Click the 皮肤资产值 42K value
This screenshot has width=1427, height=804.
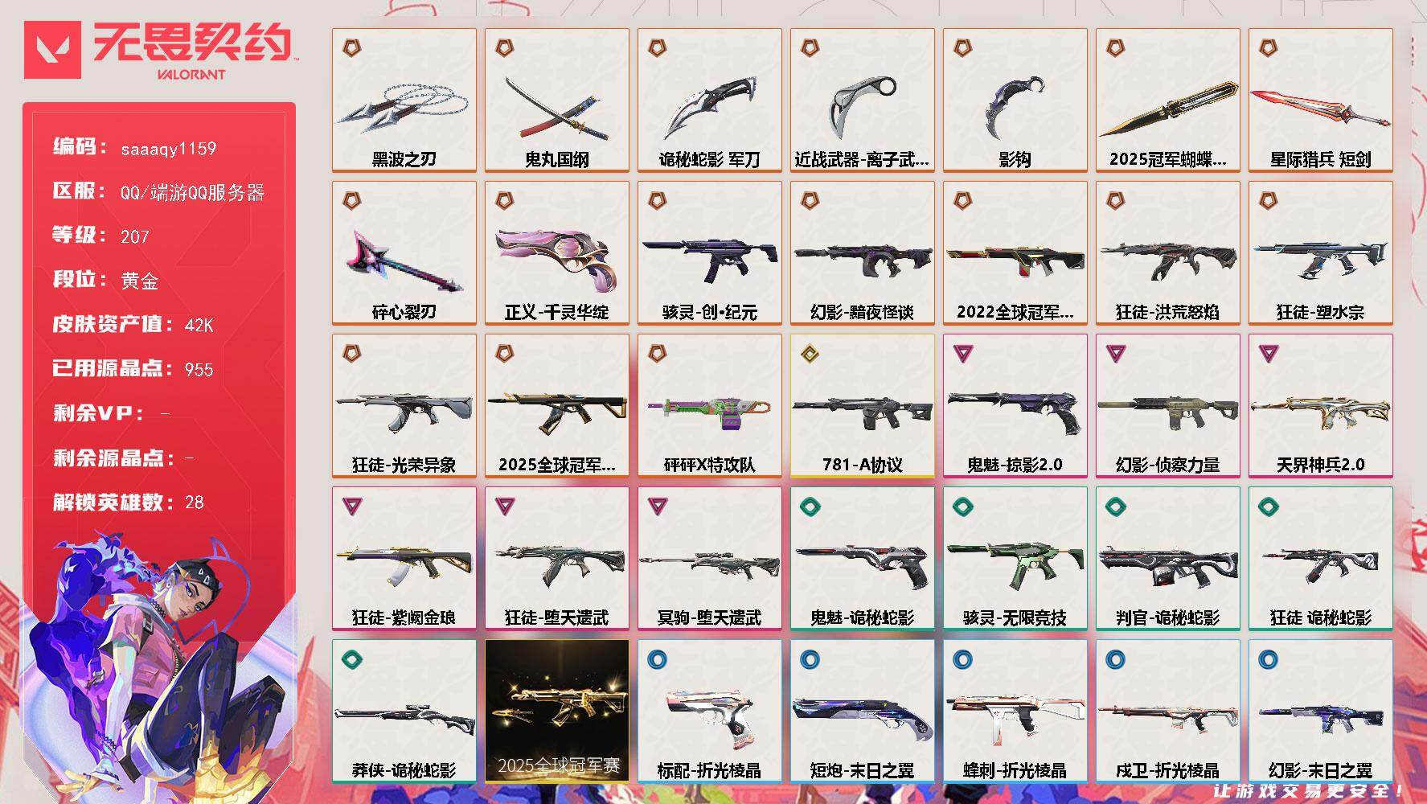coord(199,326)
